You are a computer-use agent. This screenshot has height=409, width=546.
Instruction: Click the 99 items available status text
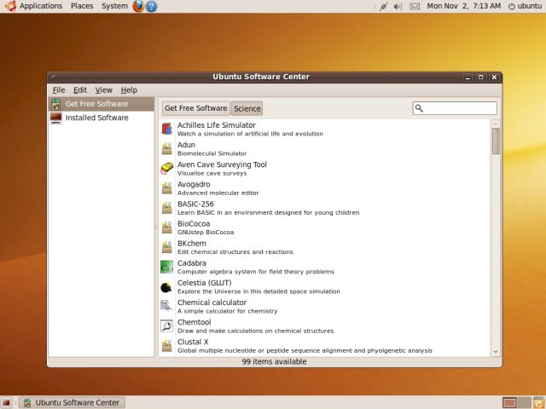coord(275,361)
